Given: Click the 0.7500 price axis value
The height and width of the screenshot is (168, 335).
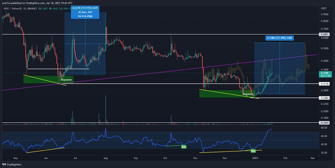Looking at the screenshot, I should tap(325, 29).
